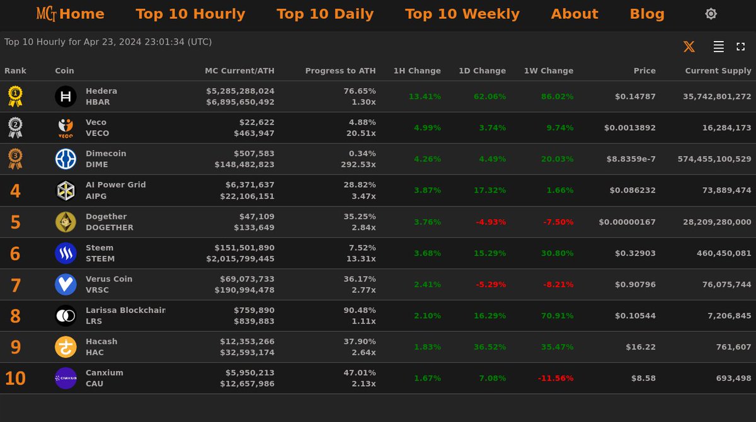756x422 pixels.
Task: Sort by Progress to ATH header
Action: (341, 71)
